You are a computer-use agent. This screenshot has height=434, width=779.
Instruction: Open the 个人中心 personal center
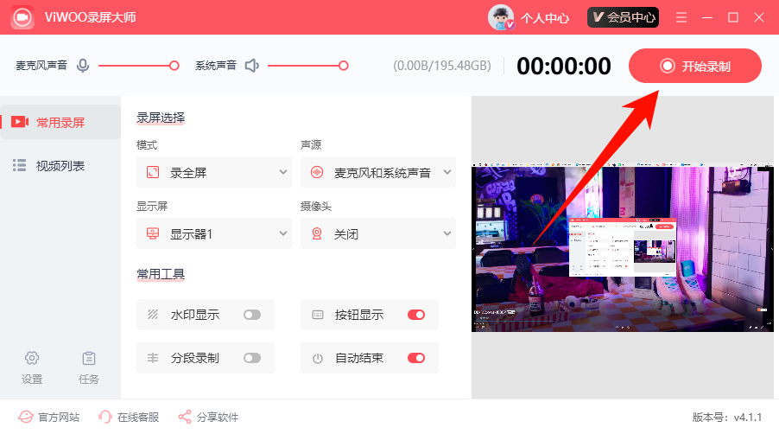pyautogui.click(x=544, y=18)
